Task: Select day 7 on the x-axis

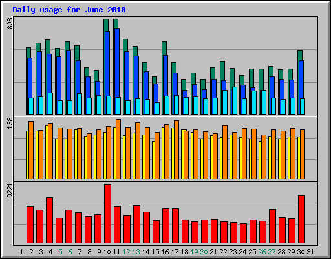Action: pyautogui.click(x=80, y=252)
